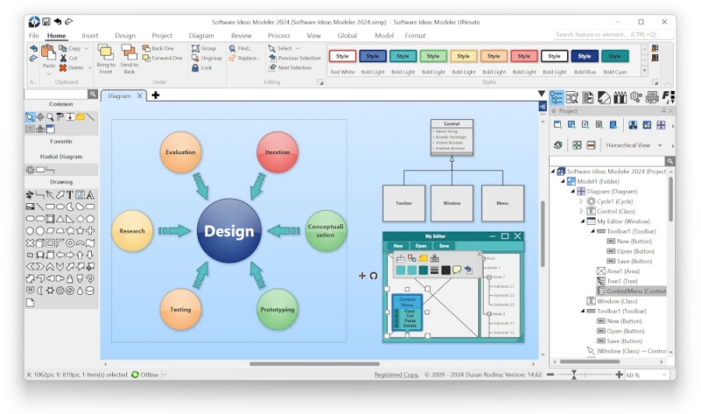Click the zoom in plus button
Screen dimensions: 701x414
[619, 374]
